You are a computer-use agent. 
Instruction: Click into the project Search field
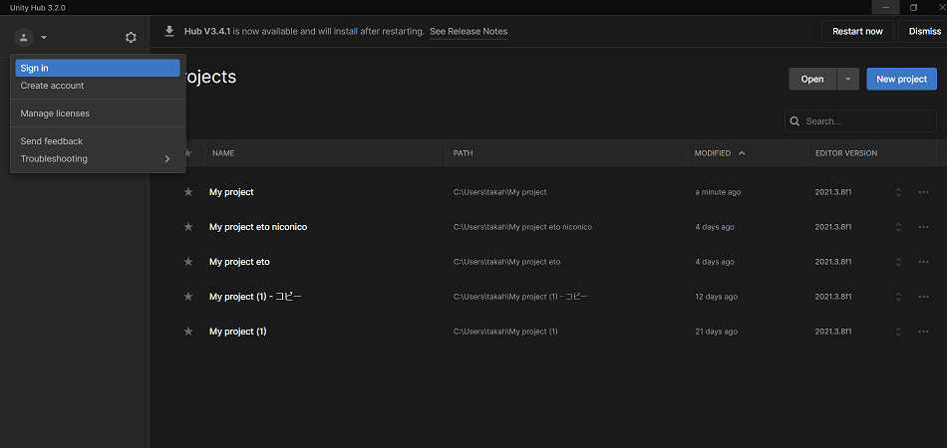pos(865,121)
